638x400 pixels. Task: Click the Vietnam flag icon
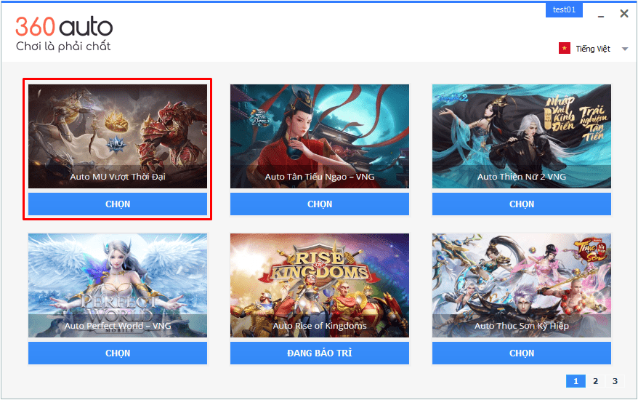click(565, 49)
